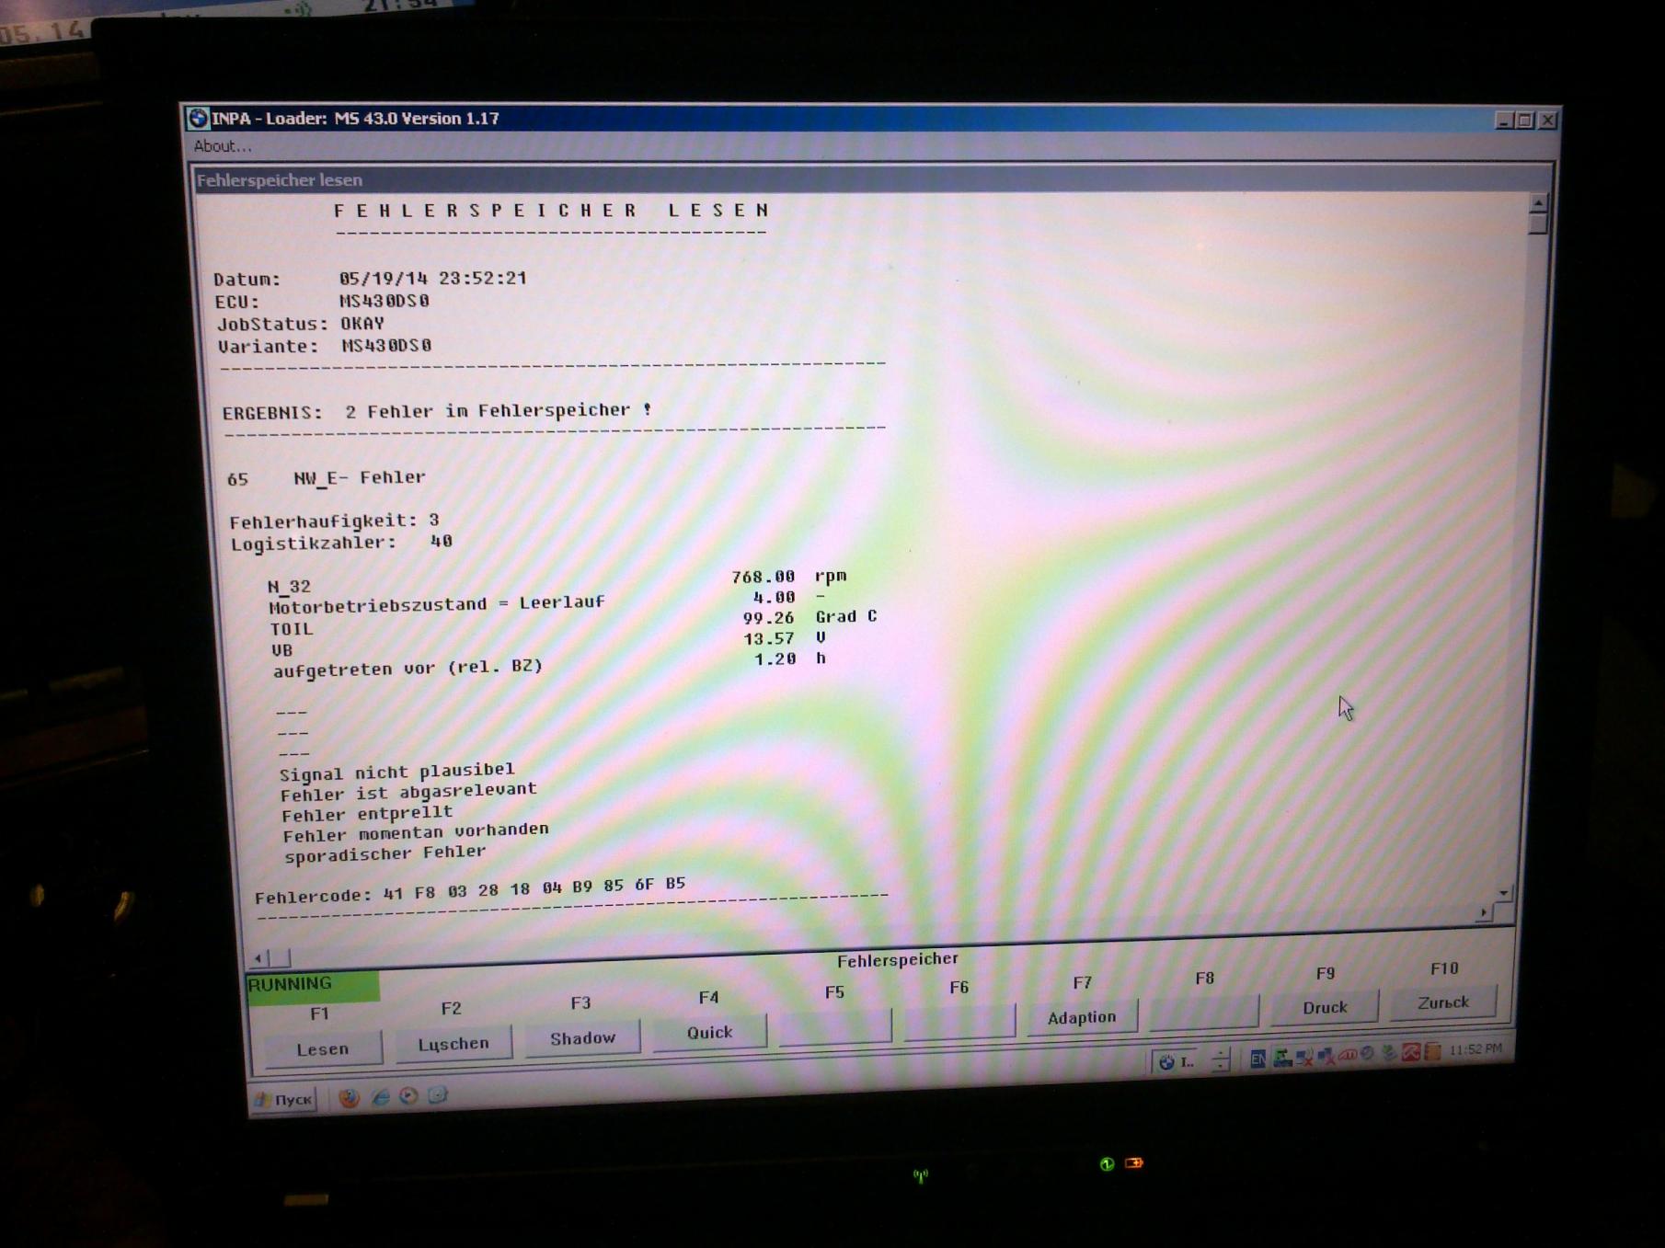Click the 'JobStatus: OKAY' line
Image resolution: width=1665 pixels, height=1248 pixels.
[301, 324]
